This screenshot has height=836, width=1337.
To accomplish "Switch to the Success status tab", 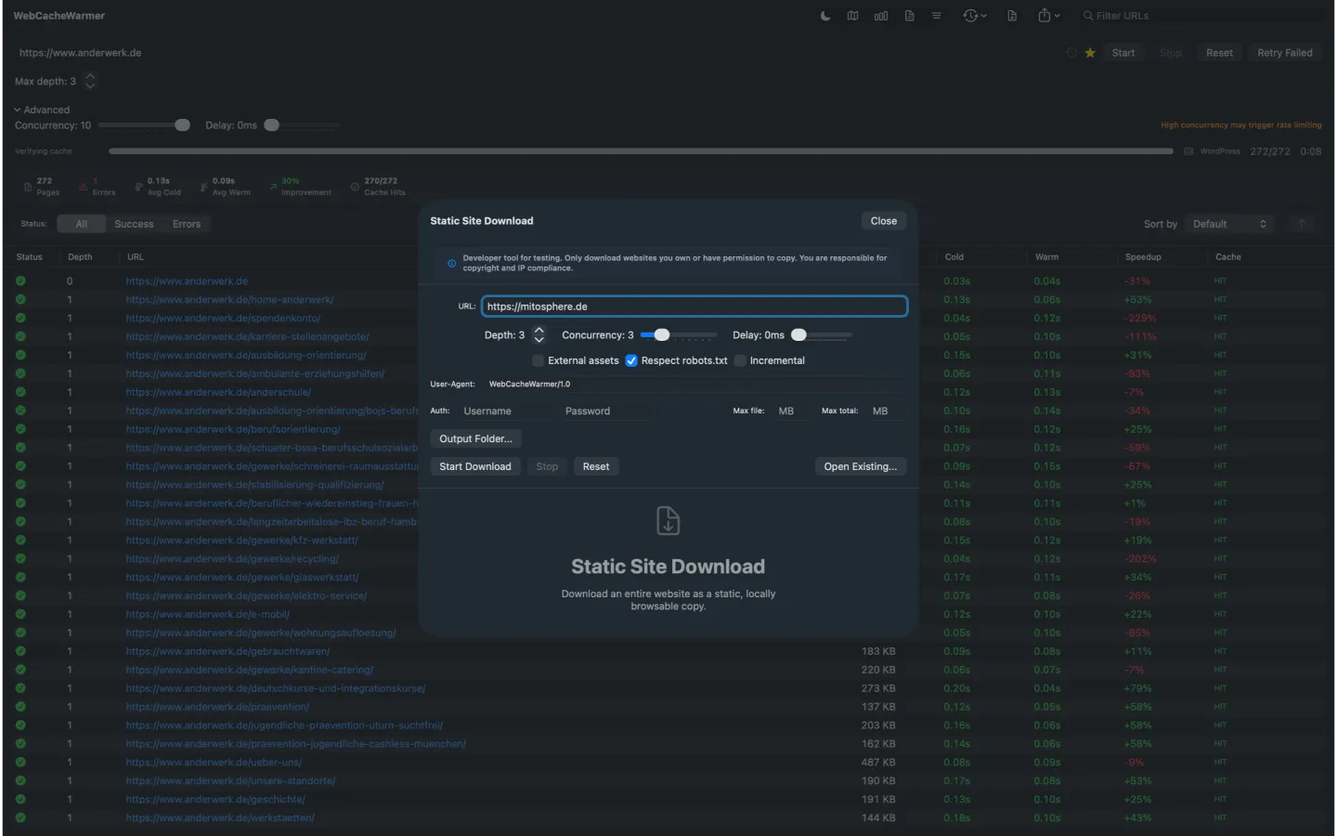I will [134, 224].
